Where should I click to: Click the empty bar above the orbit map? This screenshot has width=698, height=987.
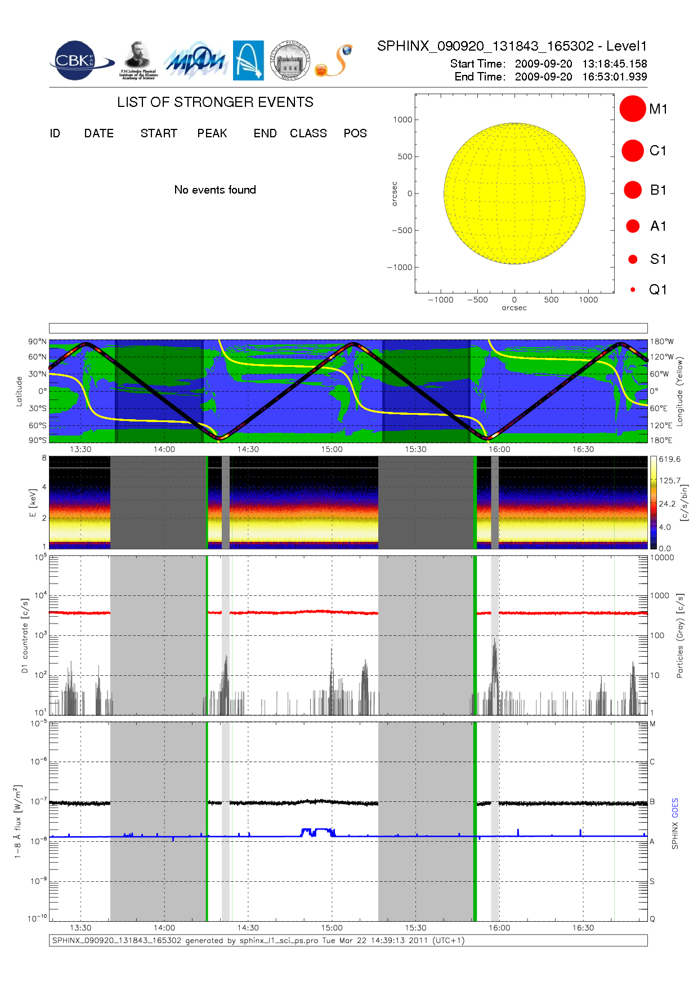[x=348, y=328]
